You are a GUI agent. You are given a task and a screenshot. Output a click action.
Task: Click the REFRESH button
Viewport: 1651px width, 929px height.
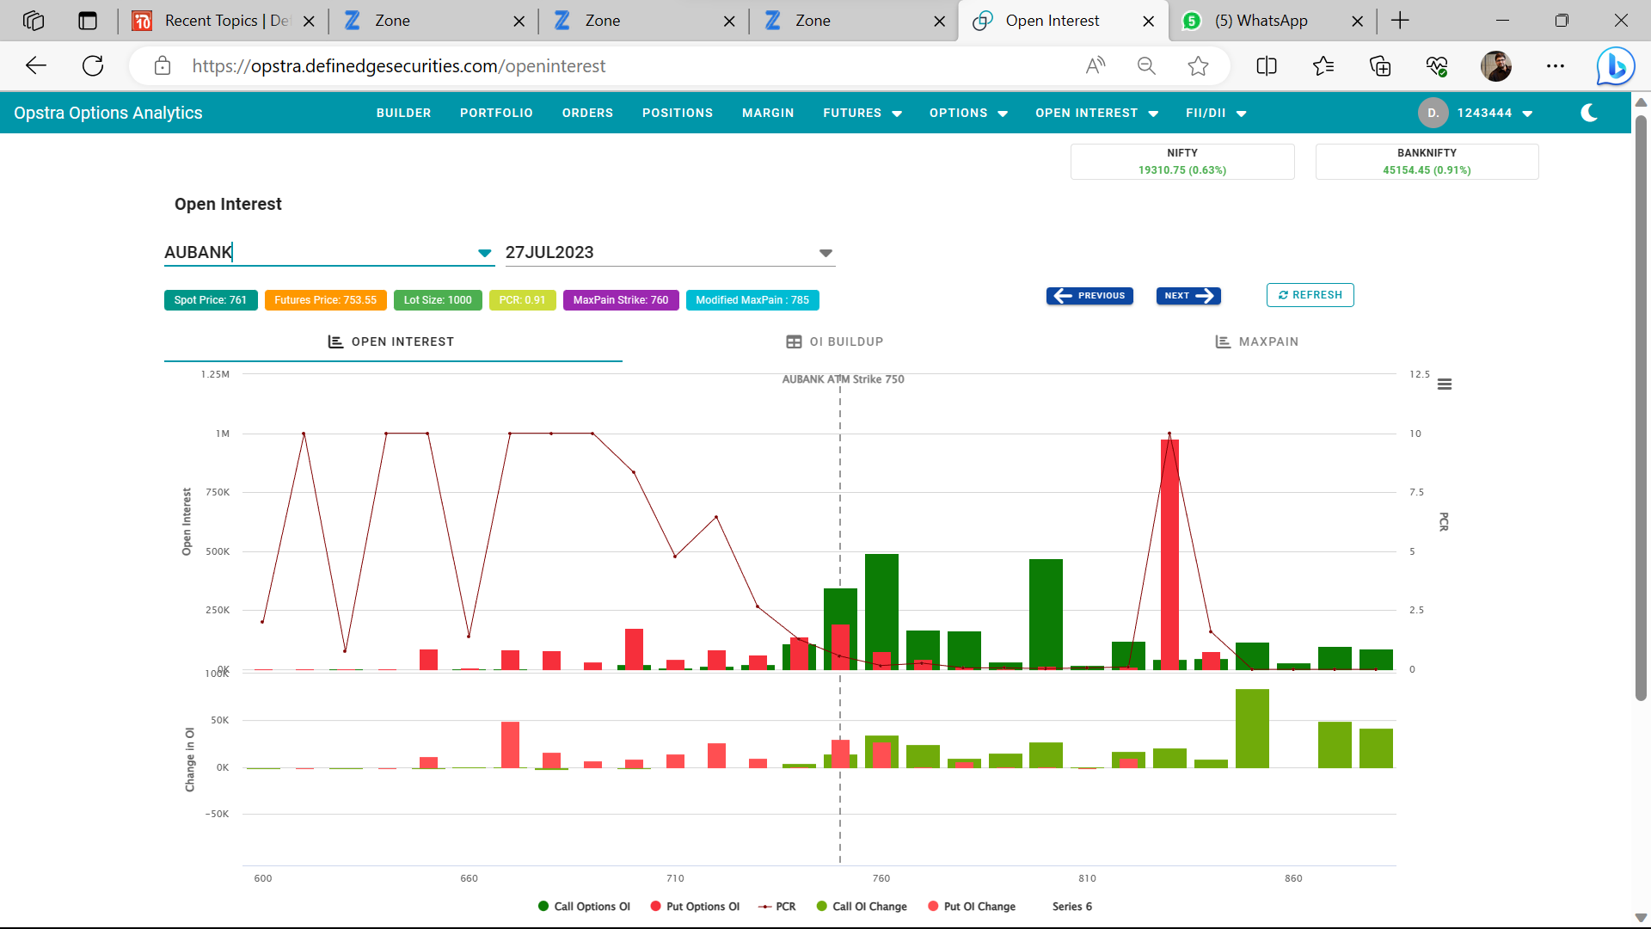1310,295
